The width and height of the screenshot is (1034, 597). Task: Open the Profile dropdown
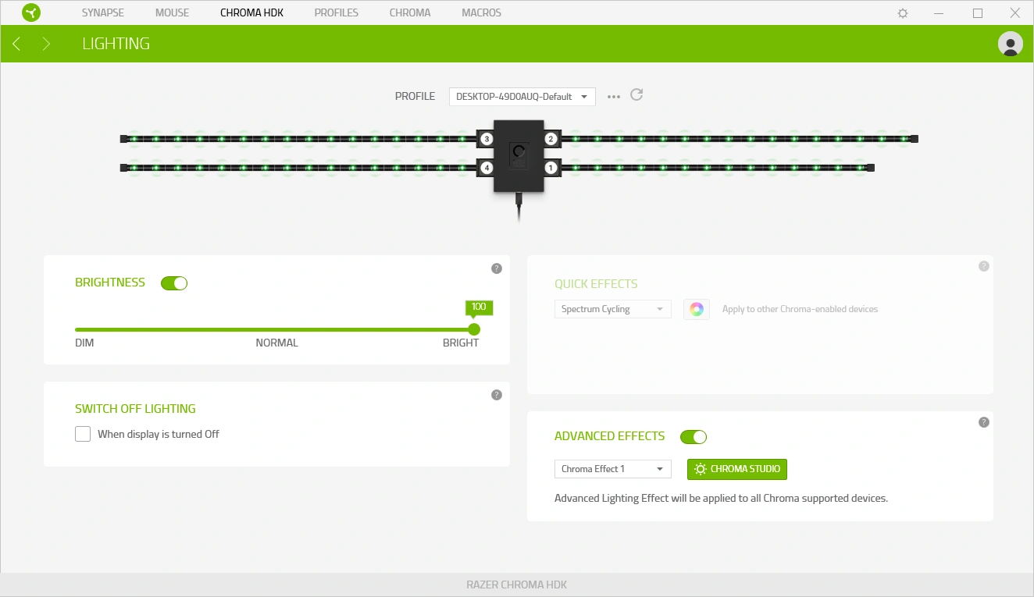click(522, 97)
